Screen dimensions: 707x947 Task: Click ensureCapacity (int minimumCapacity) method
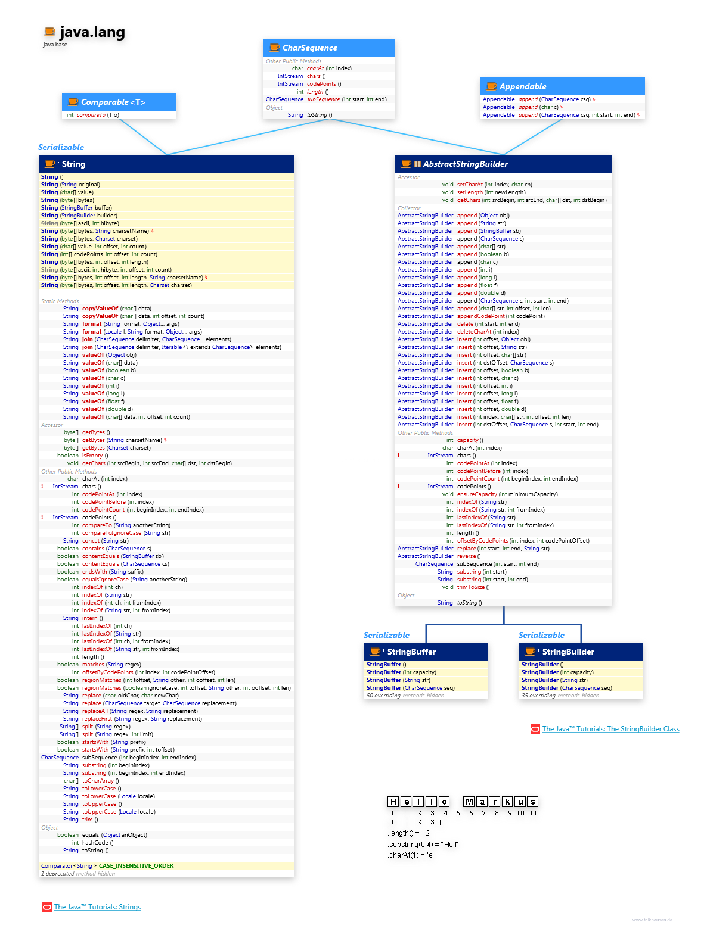(x=507, y=494)
